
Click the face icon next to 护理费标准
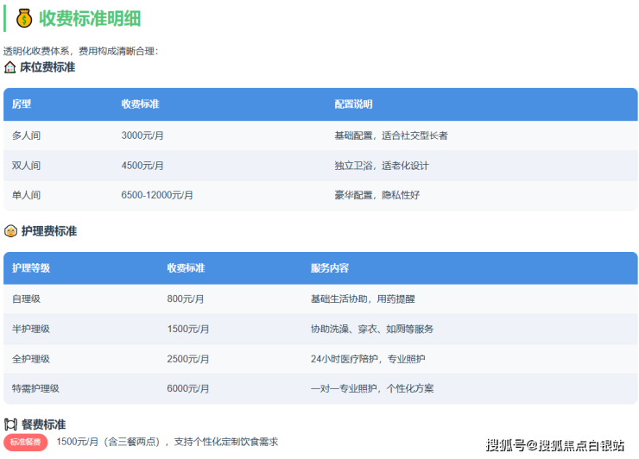click(x=10, y=231)
